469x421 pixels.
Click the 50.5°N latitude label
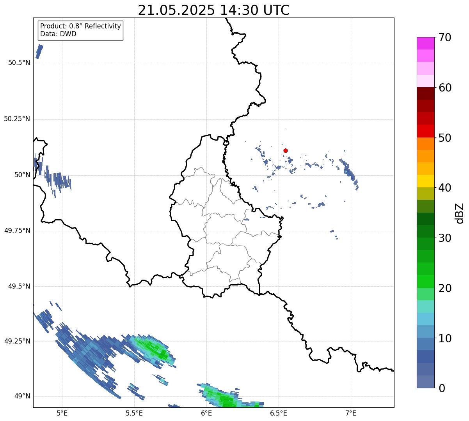point(19,63)
